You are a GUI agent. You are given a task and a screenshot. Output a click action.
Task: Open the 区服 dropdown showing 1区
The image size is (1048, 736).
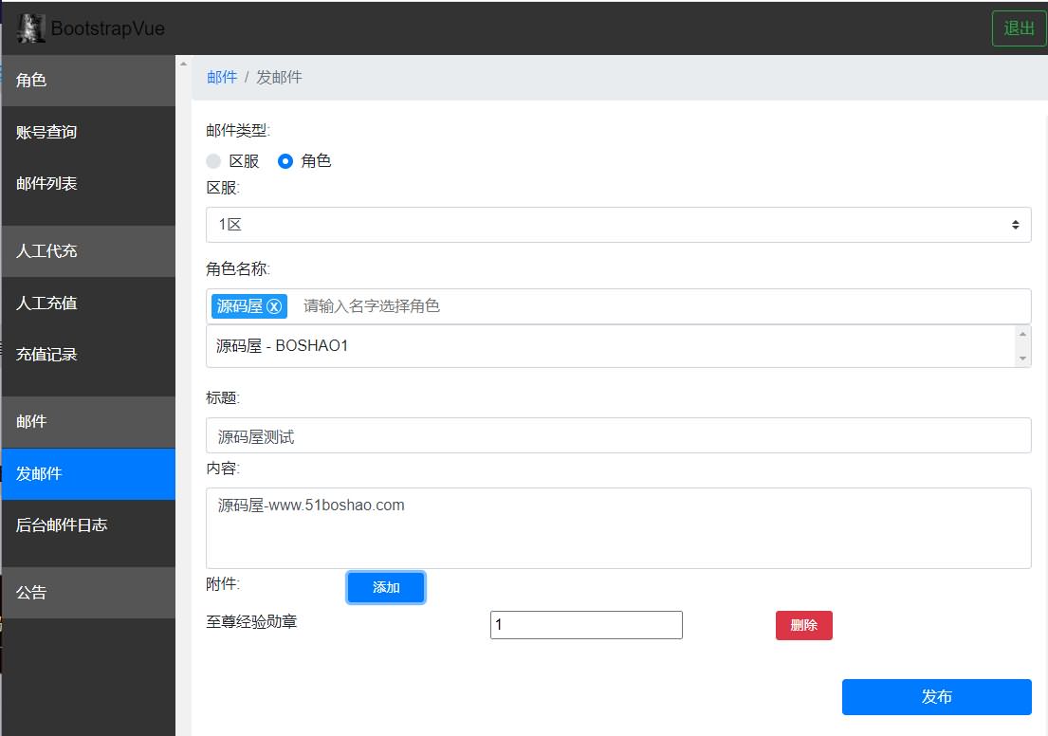[617, 225]
